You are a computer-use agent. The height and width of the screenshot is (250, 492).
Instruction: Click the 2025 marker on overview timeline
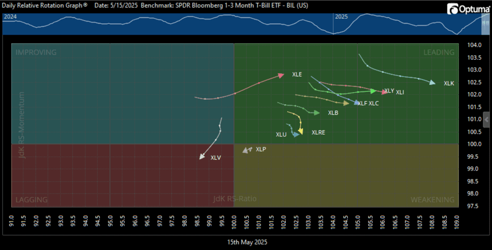coord(341,17)
